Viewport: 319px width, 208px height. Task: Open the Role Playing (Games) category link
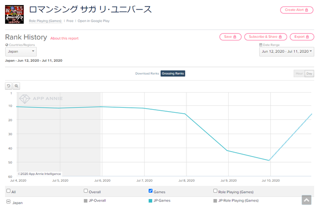click(45, 21)
